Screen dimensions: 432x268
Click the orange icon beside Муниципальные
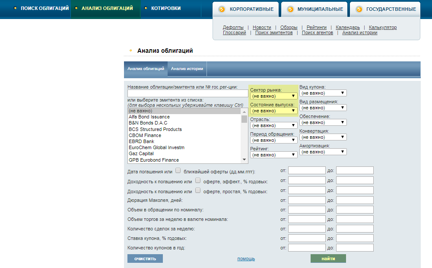290,9
